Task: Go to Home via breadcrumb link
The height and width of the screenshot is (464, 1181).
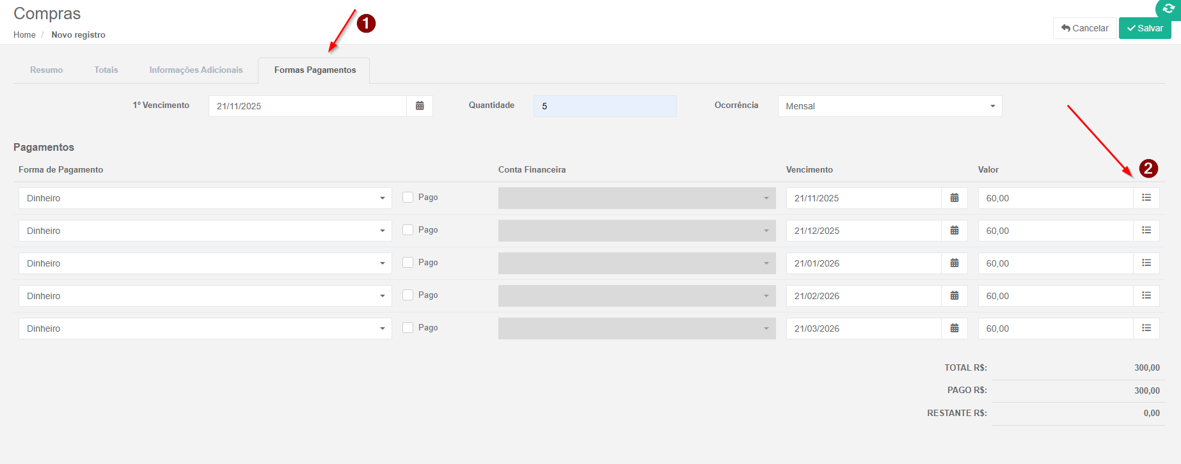Action: tap(24, 35)
